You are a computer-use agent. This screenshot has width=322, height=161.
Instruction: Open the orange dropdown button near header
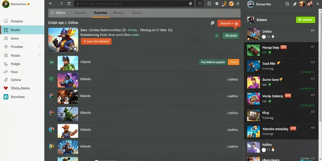(x=229, y=23)
